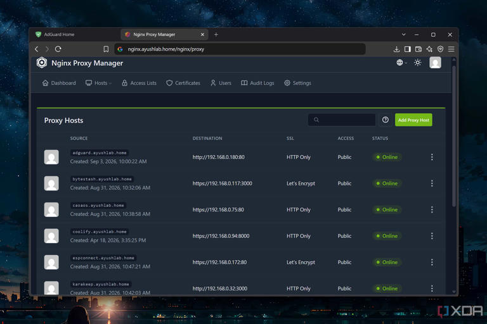Open the browser downloads icon
Image resolution: width=487 pixels, height=324 pixels.
point(396,49)
